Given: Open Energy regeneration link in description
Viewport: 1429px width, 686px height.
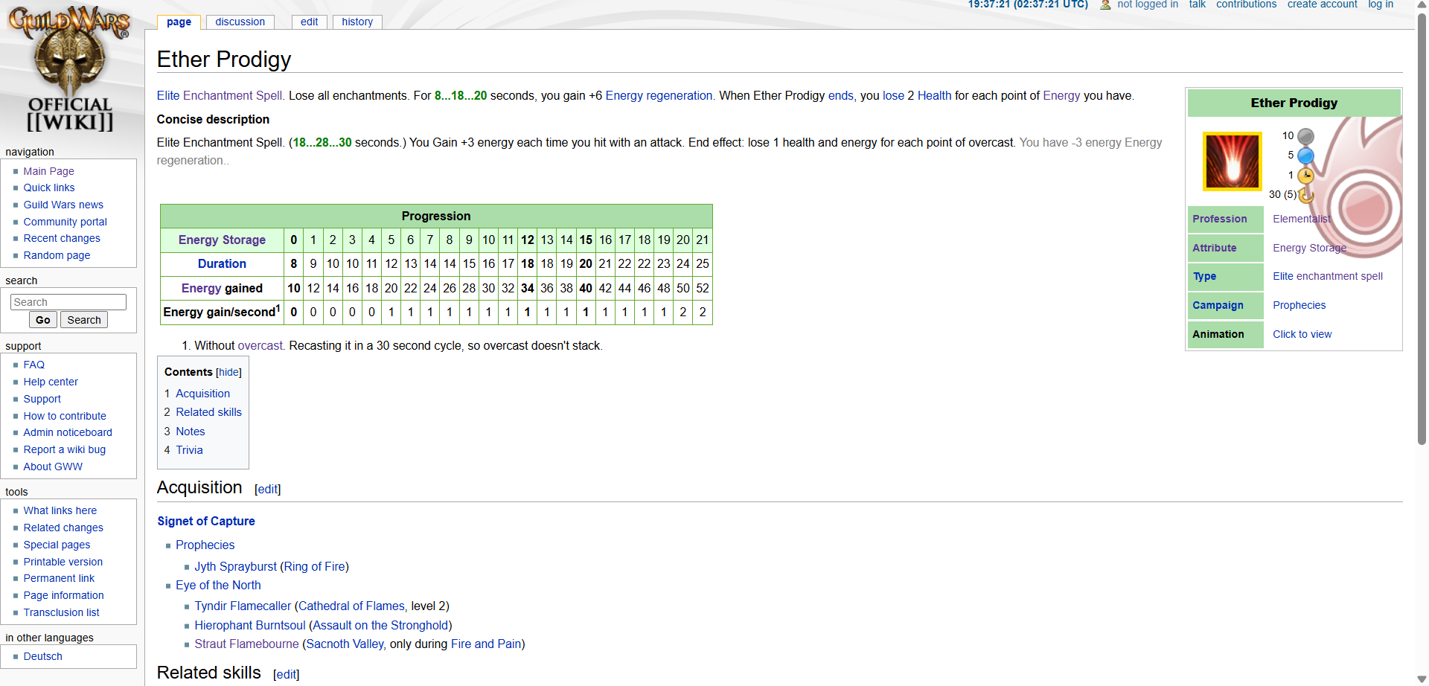Looking at the screenshot, I should 659,95.
